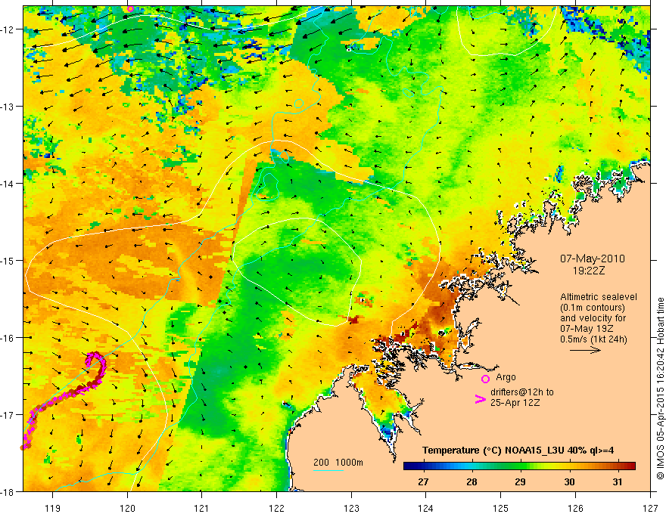This screenshot has width=666, height=514.
Task: Click the vertical IMOS copyright timestamp text
Action: [660, 389]
